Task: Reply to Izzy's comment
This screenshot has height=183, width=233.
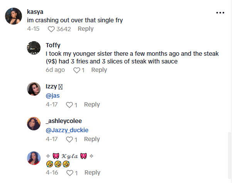Action: (92, 105)
